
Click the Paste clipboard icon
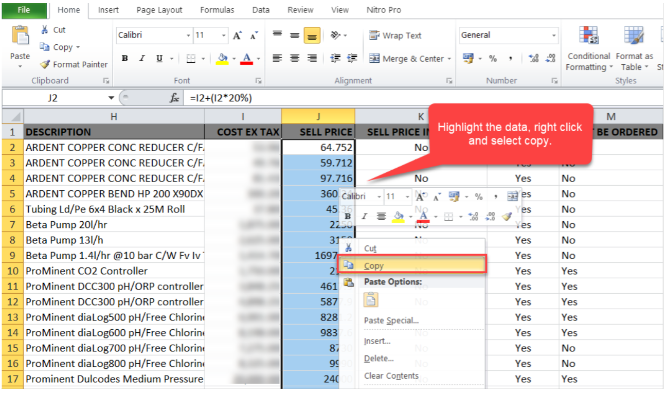pos(20,37)
